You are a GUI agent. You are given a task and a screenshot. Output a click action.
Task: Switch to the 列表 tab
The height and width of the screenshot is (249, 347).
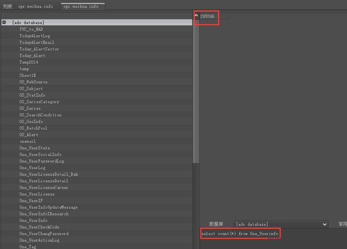pos(7,7)
